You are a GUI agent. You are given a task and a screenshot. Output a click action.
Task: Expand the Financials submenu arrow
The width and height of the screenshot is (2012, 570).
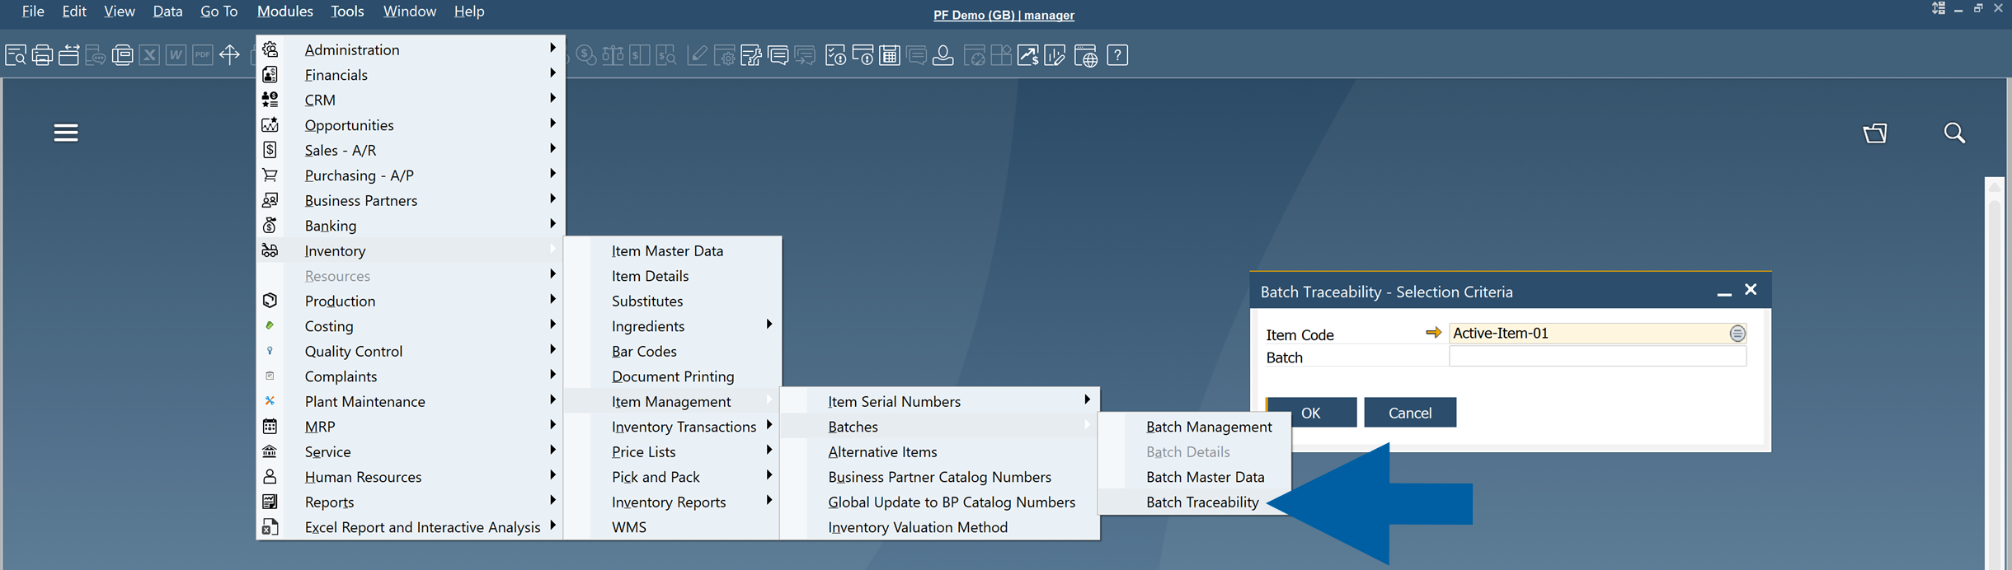[552, 73]
